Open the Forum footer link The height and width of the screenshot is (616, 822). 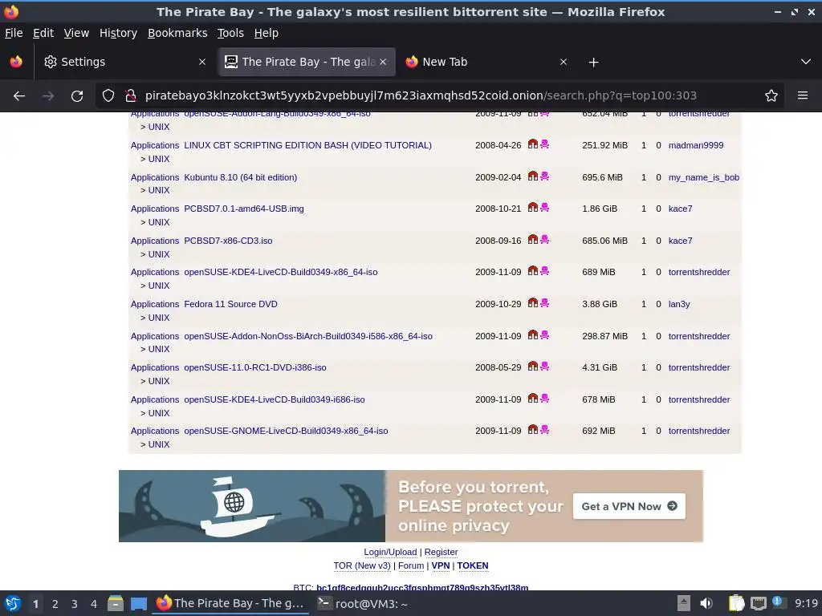(411, 565)
